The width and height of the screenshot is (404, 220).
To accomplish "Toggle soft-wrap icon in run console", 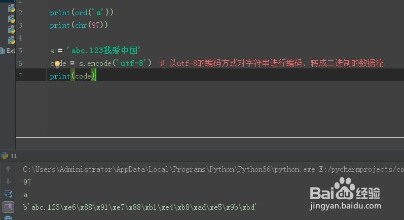I will (x=8, y=194).
